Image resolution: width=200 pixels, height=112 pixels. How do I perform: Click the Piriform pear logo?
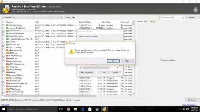(x=195, y=9)
